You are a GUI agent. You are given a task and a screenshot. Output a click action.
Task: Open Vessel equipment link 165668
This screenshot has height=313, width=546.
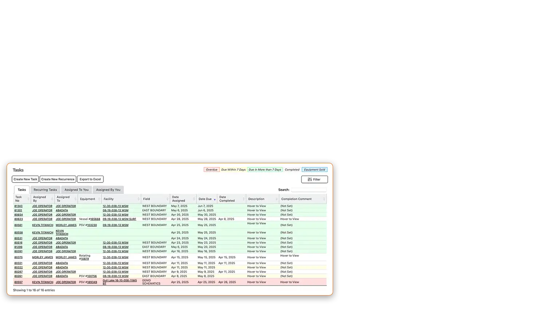coord(95,219)
